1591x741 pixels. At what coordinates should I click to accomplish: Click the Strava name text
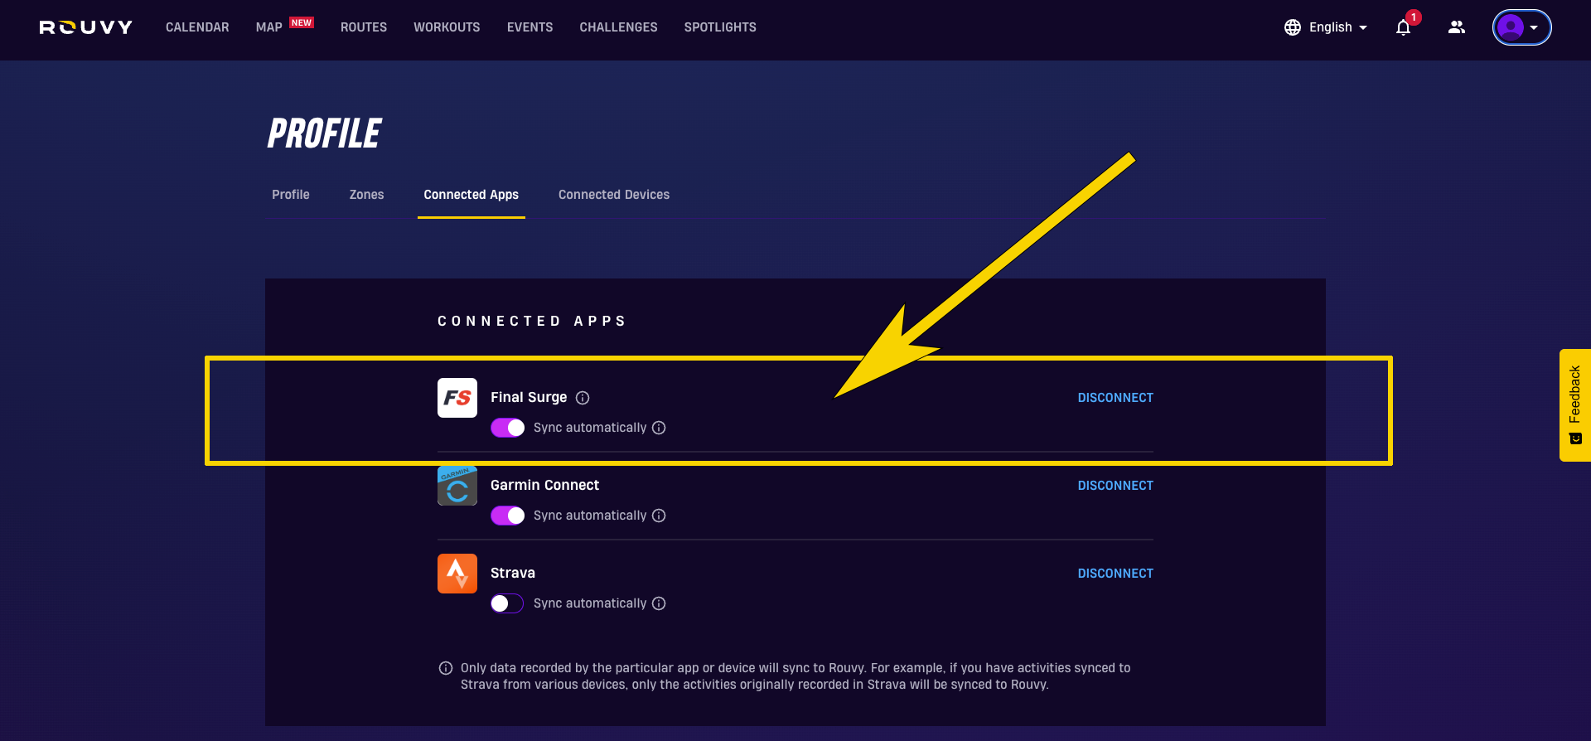[513, 574]
